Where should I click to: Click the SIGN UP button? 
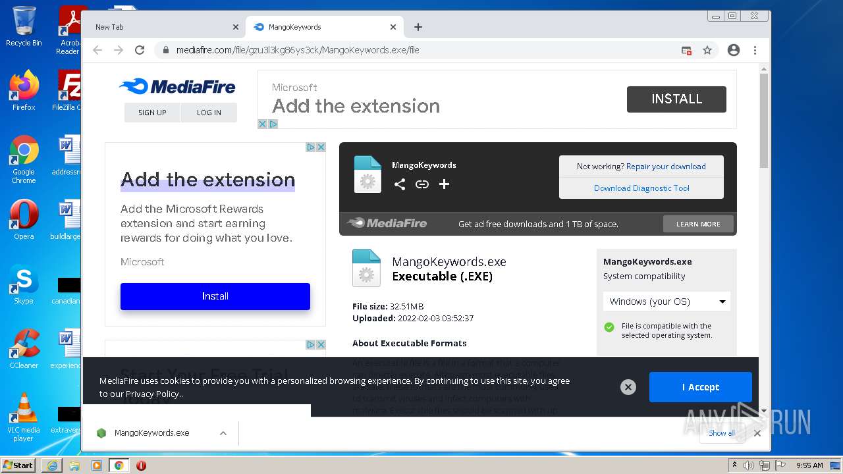(152, 113)
